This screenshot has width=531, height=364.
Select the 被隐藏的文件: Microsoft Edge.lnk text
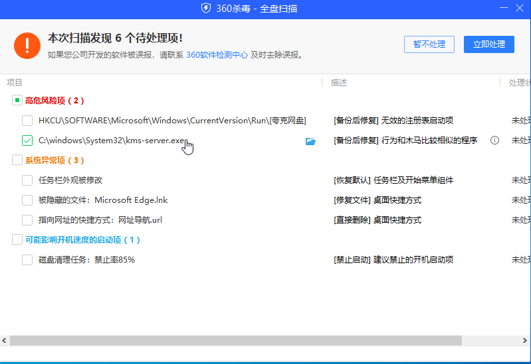[x=103, y=200]
